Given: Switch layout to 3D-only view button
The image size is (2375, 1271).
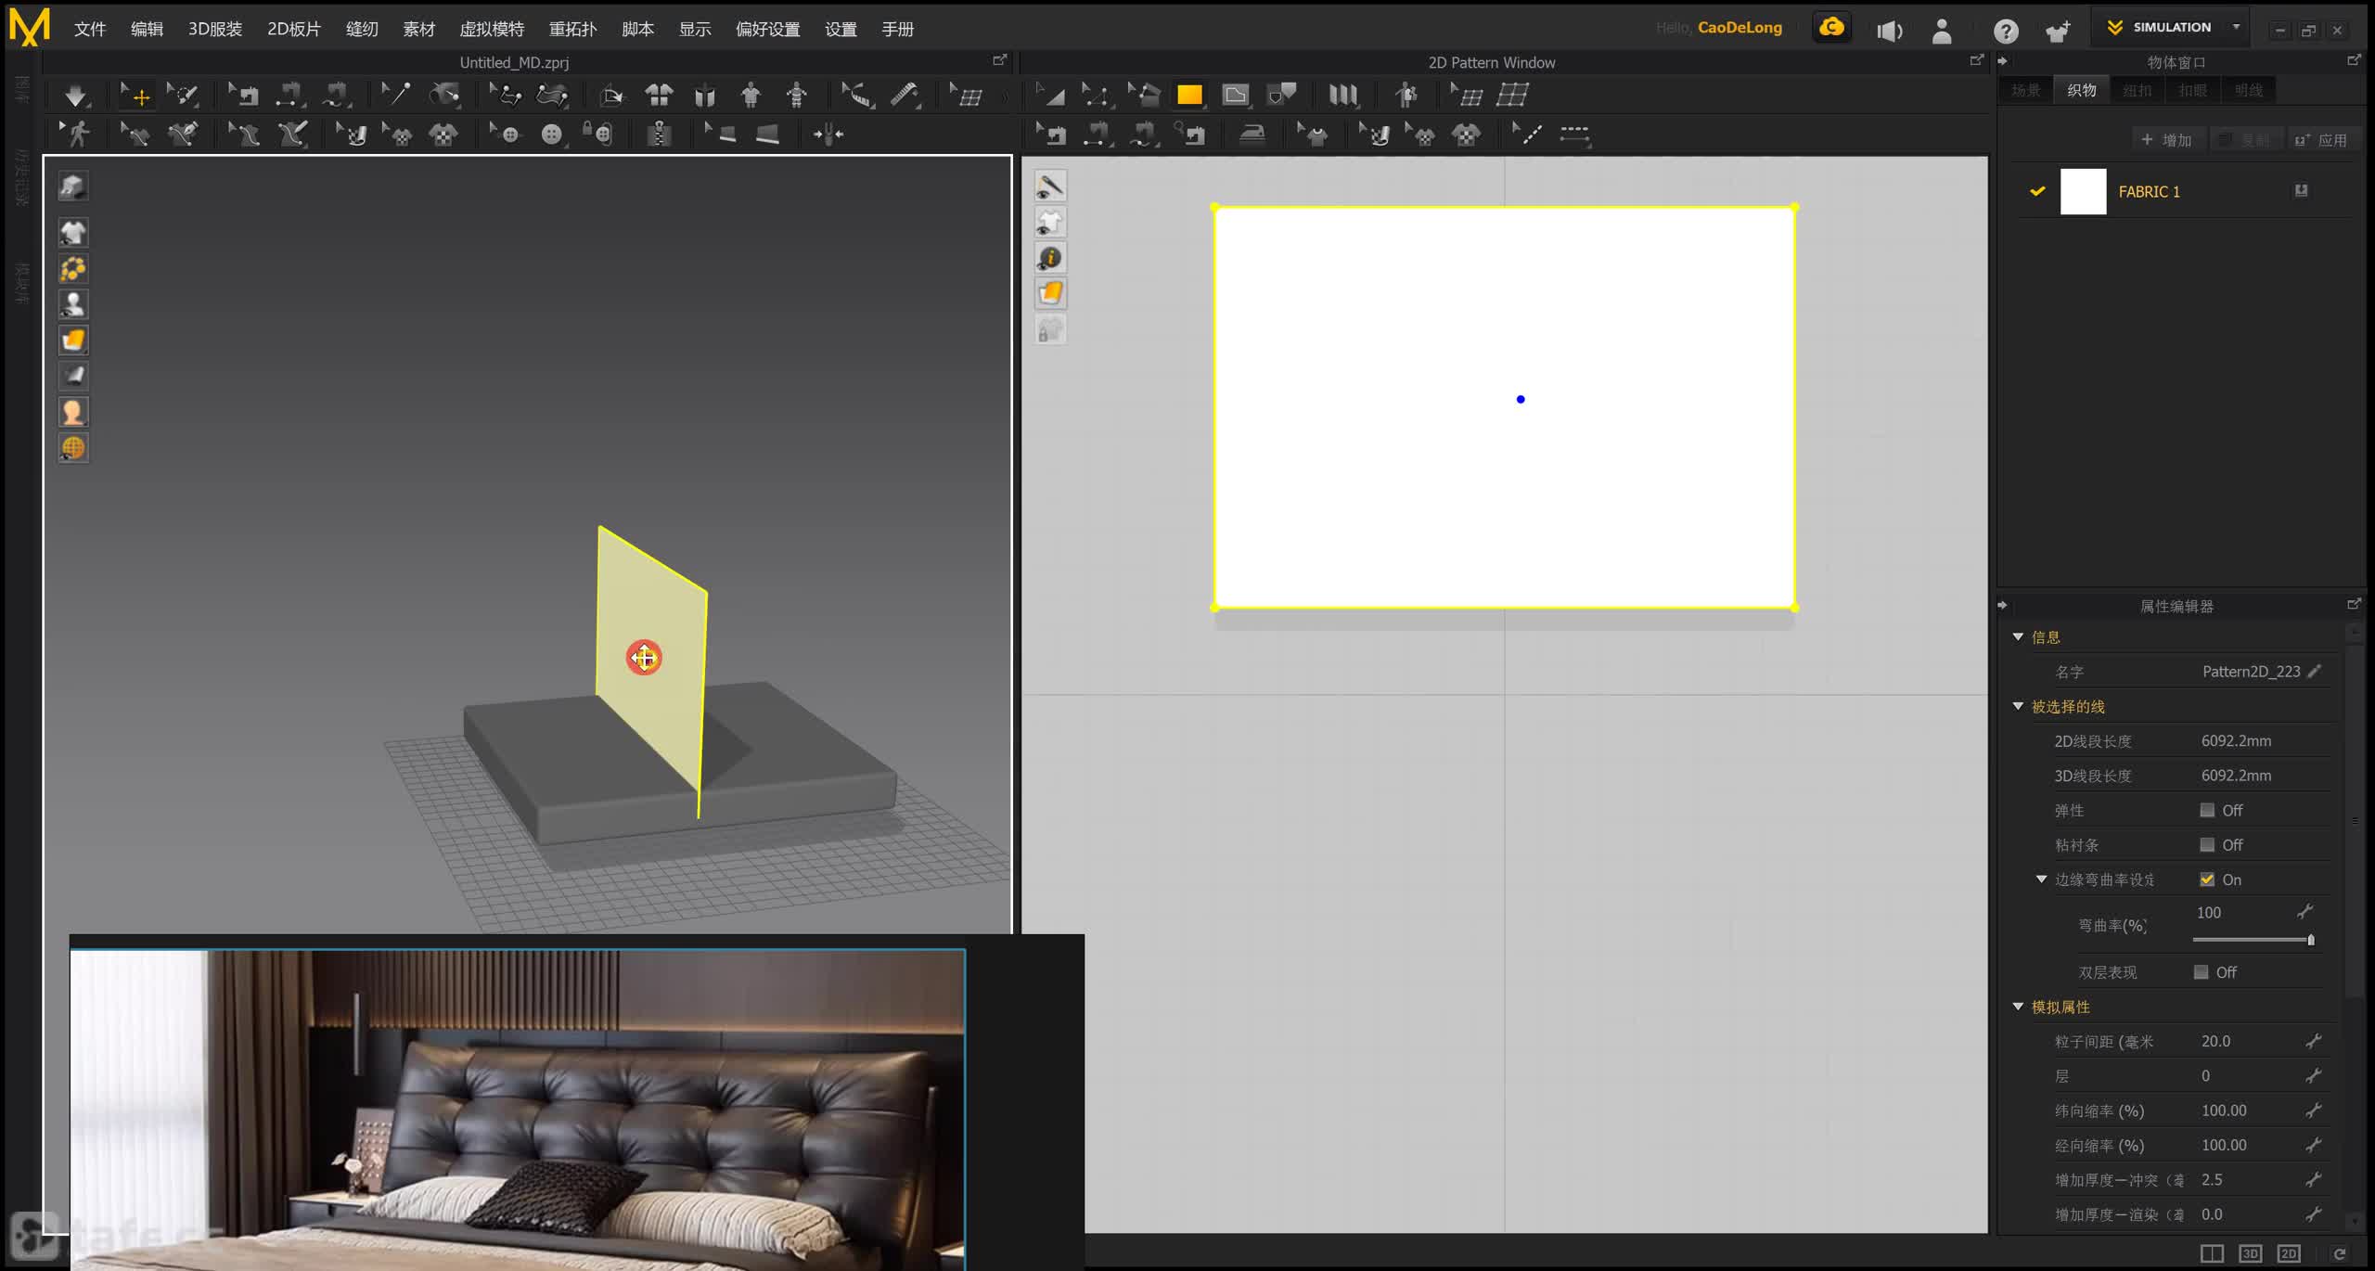Looking at the screenshot, I should [2250, 1253].
